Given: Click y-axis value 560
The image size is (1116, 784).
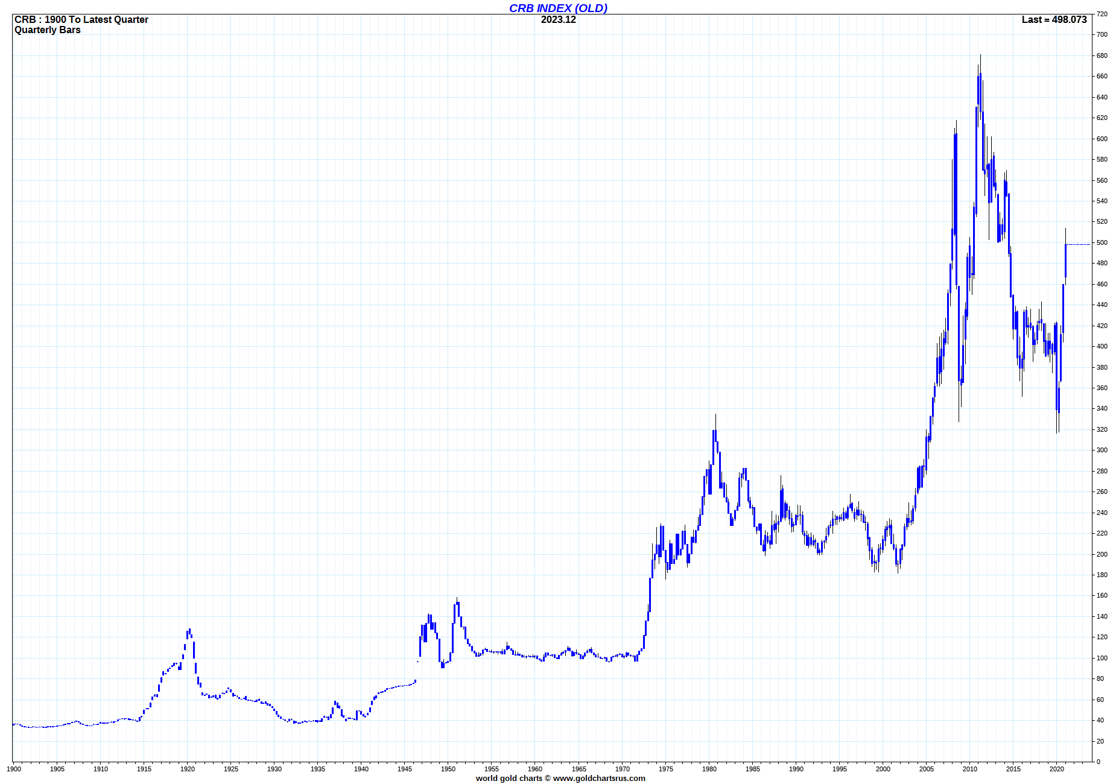Looking at the screenshot, I should coord(1102,180).
